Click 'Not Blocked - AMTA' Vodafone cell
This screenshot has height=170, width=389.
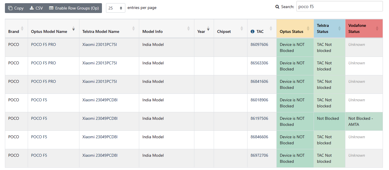[x=364, y=121]
